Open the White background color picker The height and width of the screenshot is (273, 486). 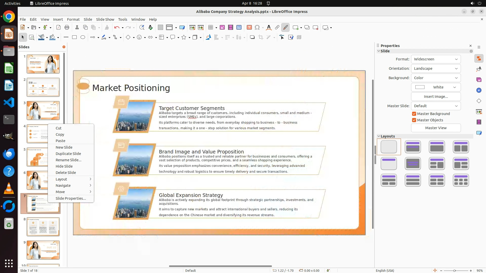coord(436,87)
